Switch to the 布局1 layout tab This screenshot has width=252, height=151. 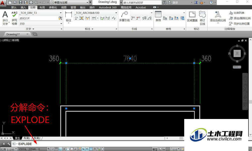27,138
